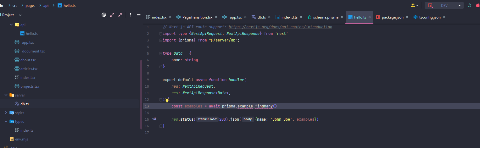Screen dimensions: 480x148
Task: Open the Project panel options three-dot menu
Action: [x=130, y=15]
